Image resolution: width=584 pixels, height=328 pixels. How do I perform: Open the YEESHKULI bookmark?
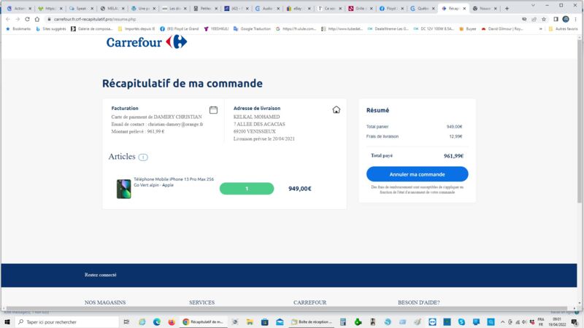pyautogui.click(x=216, y=28)
